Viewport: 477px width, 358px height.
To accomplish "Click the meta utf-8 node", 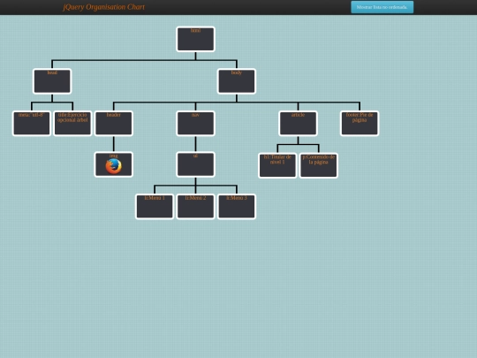I will [x=31, y=123].
